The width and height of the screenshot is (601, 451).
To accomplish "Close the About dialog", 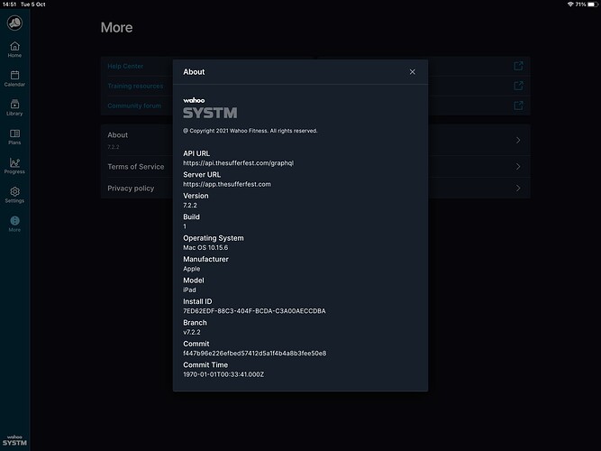I will click(412, 72).
